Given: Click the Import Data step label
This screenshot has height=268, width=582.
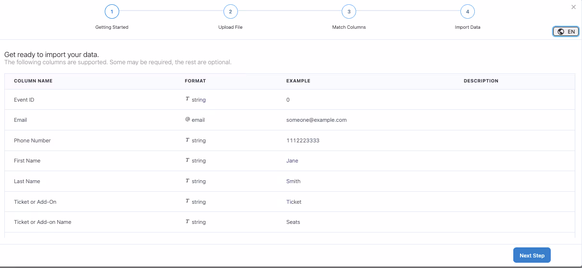Looking at the screenshot, I should click(468, 27).
